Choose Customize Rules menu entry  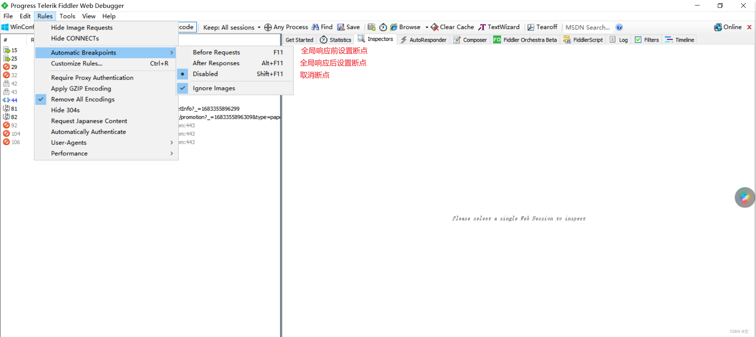106,63
